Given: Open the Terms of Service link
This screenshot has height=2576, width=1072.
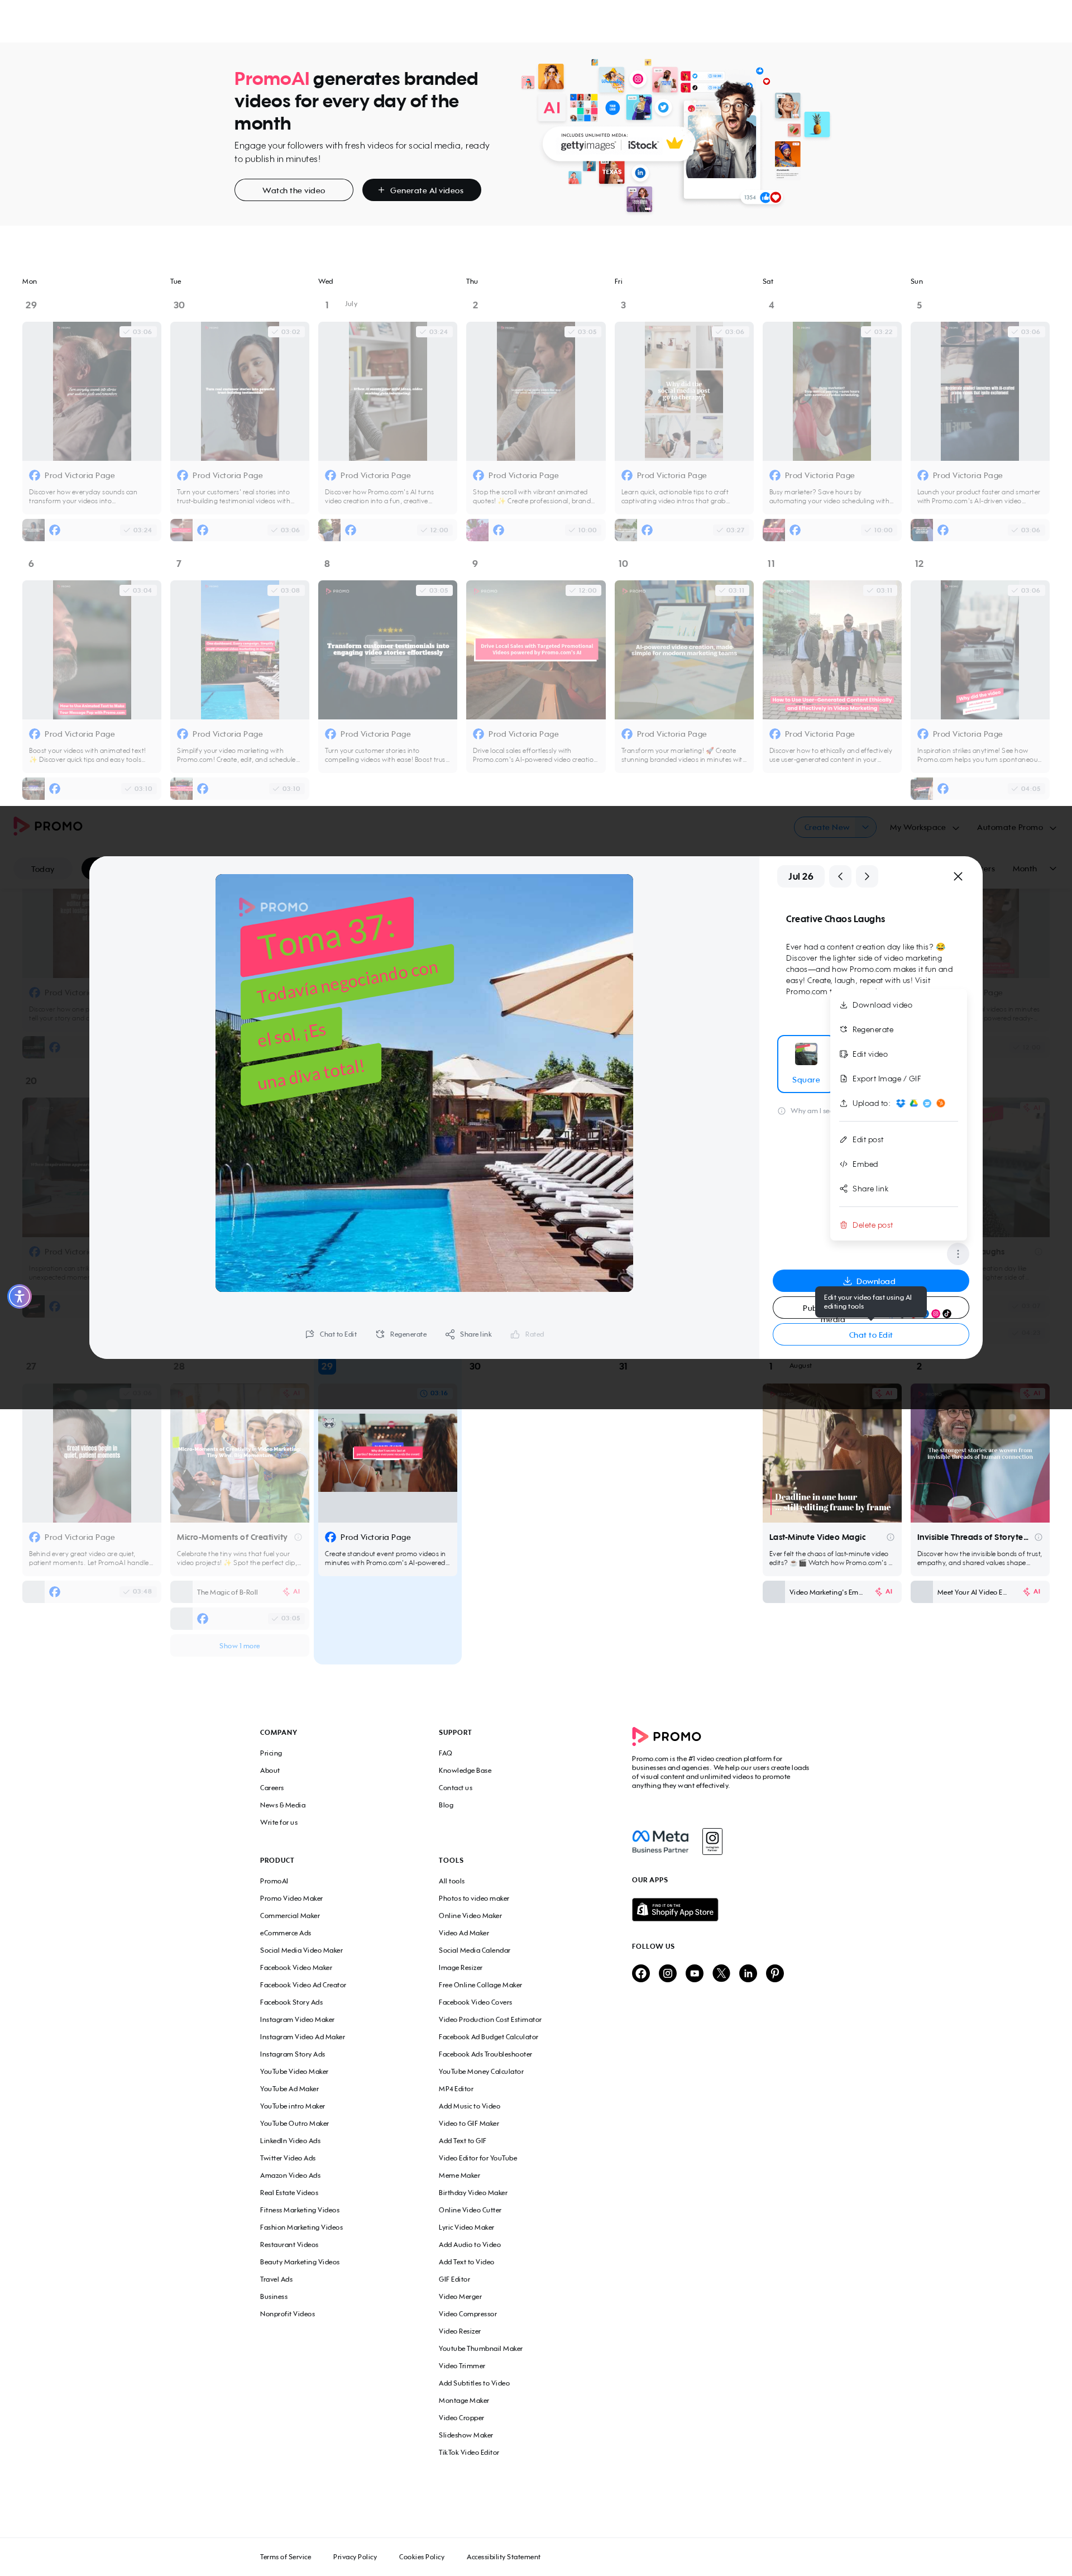Looking at the screenshot, I should 285,2557.
